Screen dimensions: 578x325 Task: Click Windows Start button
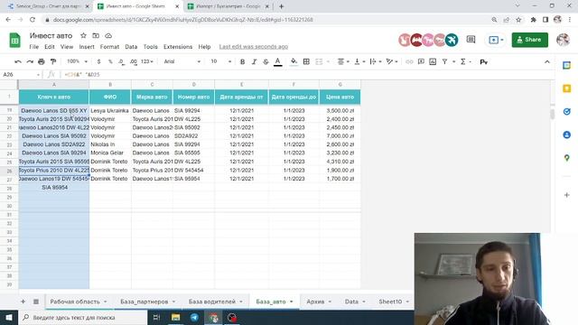coord(9,317)
